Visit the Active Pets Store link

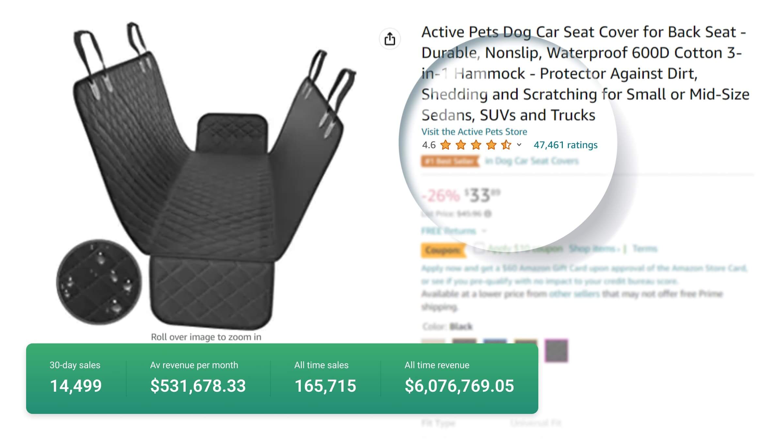click(x=474, y=132)
